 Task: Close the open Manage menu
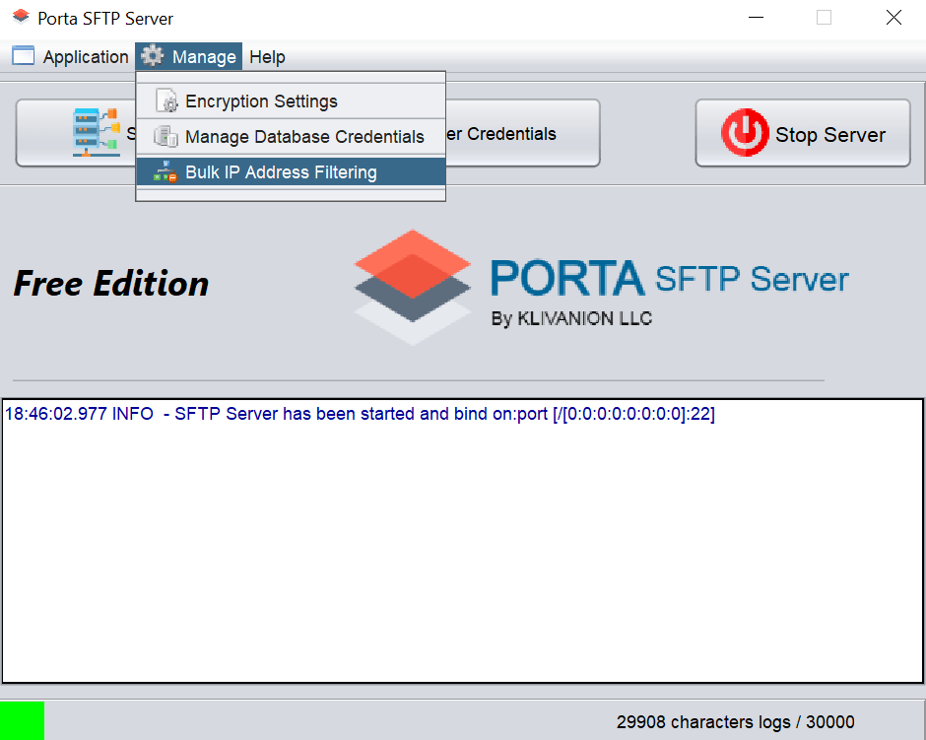tap(188, 57)
